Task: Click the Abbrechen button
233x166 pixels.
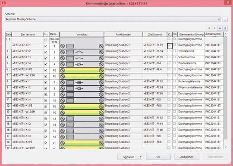Action: pyautogui.click(x=187, y=157)
